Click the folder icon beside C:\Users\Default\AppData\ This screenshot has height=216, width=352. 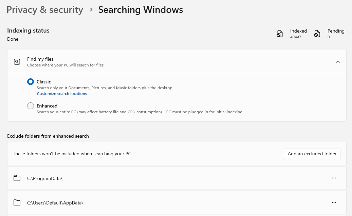pos(17,202)
